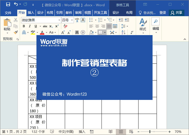Toggle strikethrough abc formatting
The width and height of the screenshot is (189, 135).
[x=45, y=26]
